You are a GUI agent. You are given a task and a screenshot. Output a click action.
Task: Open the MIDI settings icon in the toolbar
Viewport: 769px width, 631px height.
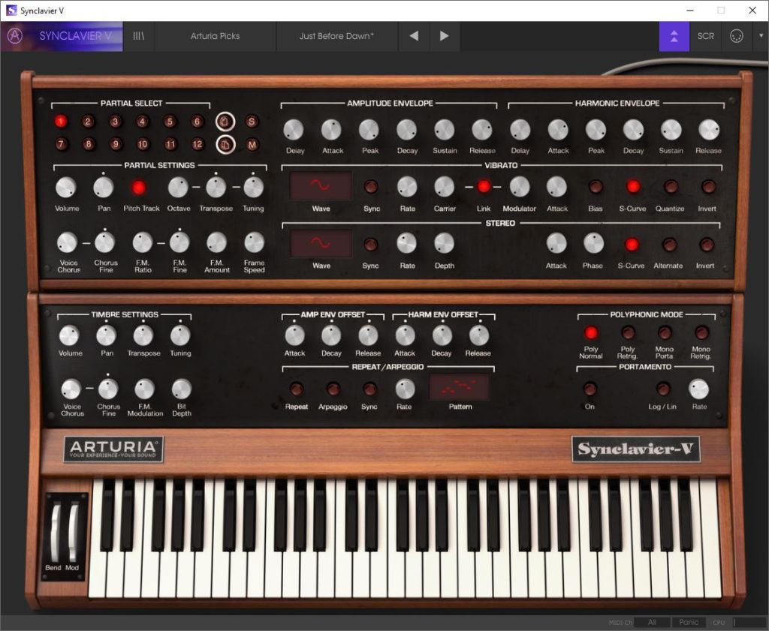pos(736,36)
